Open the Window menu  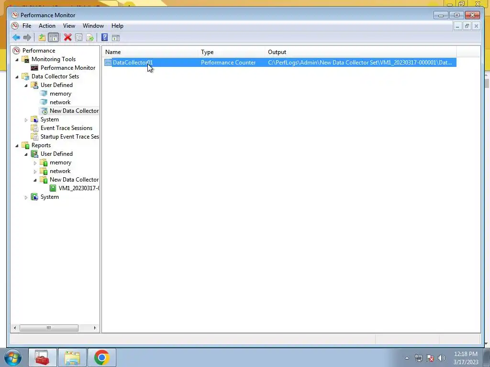coord(93,26)
